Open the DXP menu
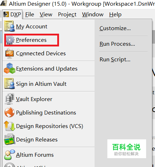Image resolution: width=155 pixels, height=167 pixels. pyautogui.click(x=12, y=15)
